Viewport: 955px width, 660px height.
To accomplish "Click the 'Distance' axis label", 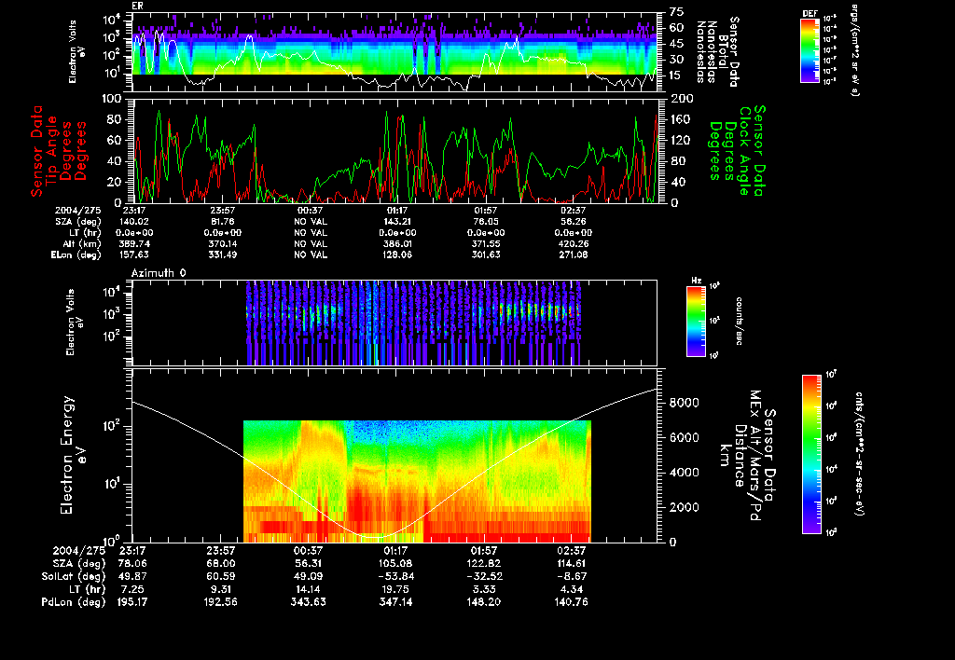I will pyautogui.click(x=740, y=456).
